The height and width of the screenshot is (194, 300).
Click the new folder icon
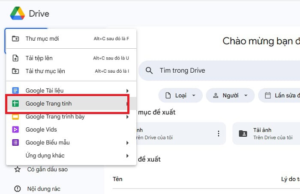click(x=16, y=39)
